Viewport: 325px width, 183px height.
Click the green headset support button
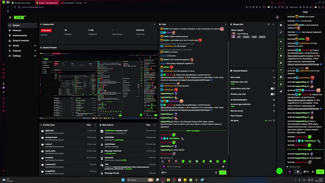(x=279, y=171)
